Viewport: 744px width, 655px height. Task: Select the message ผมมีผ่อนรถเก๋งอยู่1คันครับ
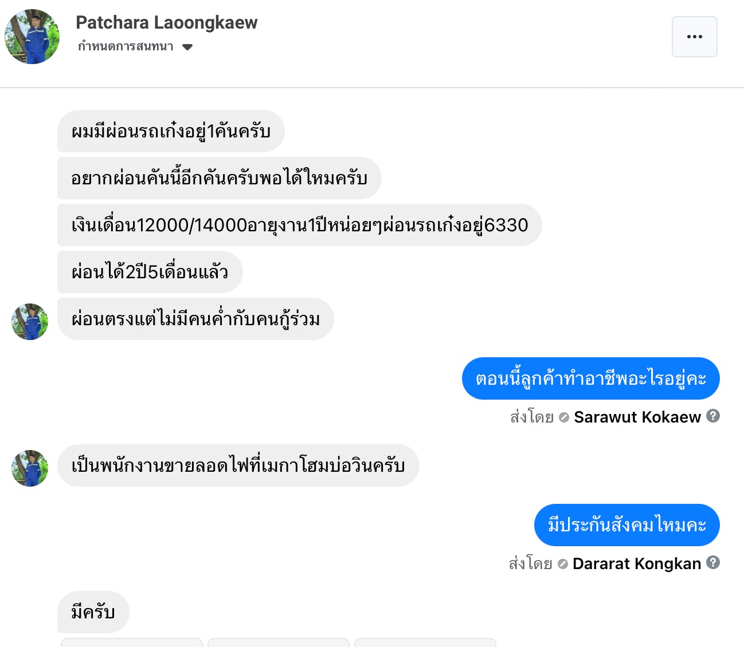171,131
